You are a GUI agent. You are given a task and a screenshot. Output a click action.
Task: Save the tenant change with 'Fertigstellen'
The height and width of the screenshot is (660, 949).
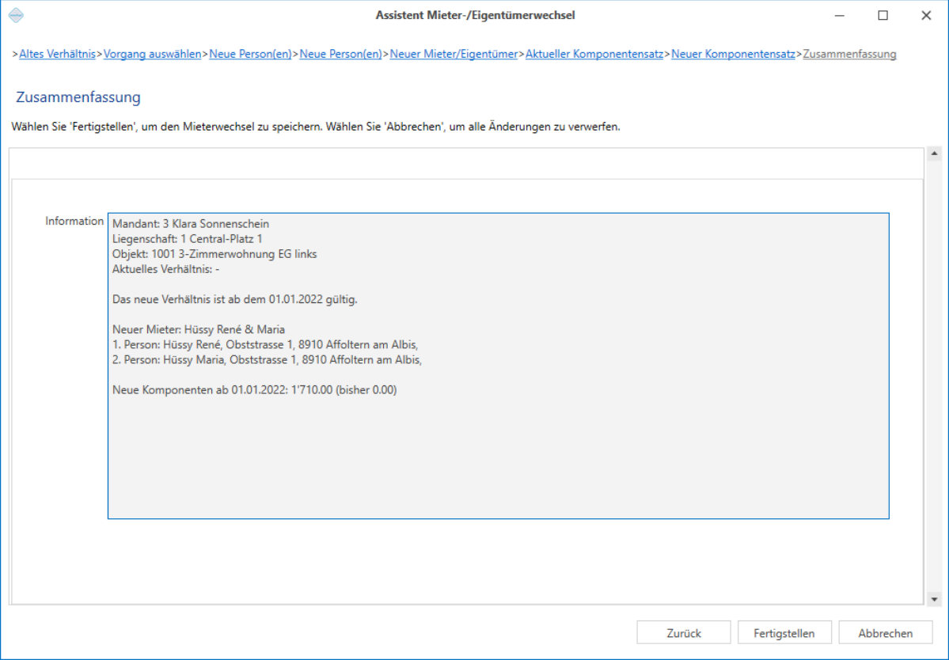pos(784,633)
